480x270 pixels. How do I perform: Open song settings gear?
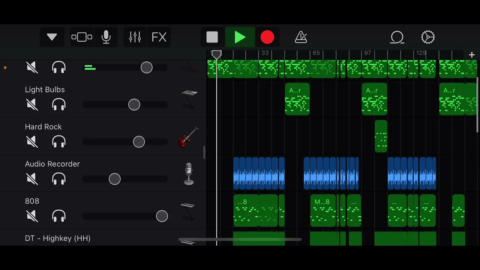[x=428, y=37]
